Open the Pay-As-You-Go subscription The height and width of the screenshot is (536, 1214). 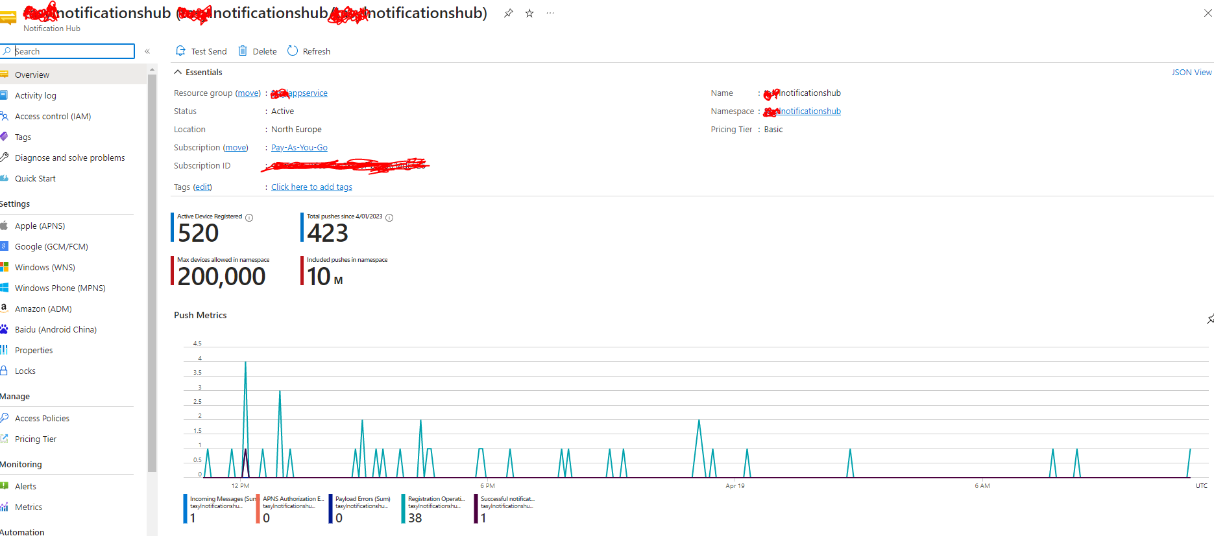point(299,148)
